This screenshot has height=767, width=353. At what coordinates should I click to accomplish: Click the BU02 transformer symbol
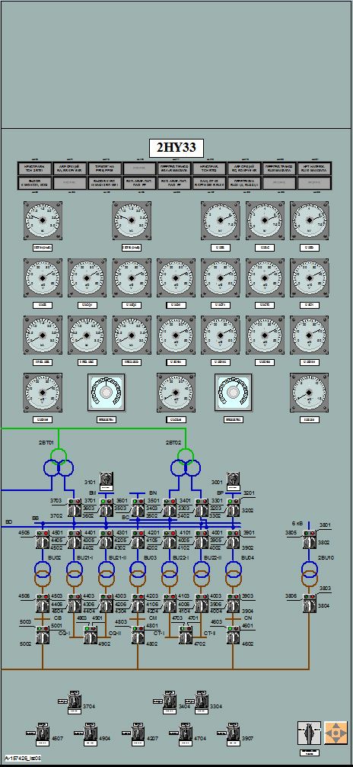pyautogui.click(x=43, y=575)
